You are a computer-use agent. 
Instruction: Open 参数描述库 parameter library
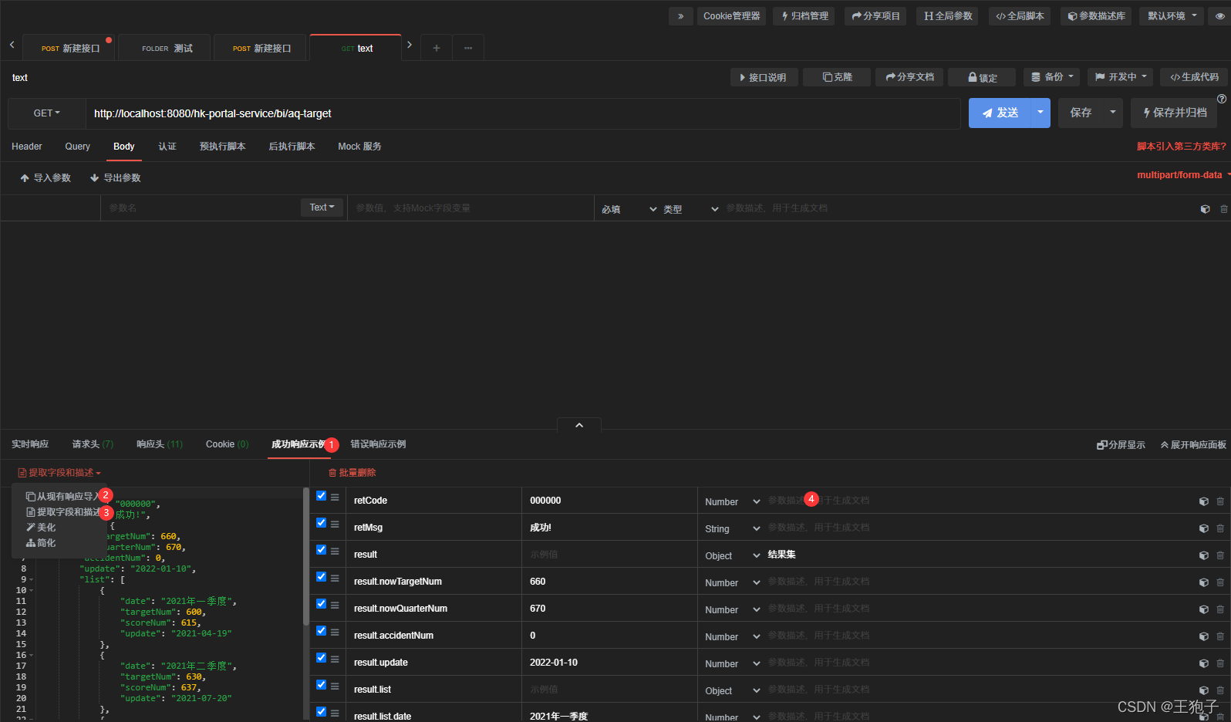click(1096, 16)
